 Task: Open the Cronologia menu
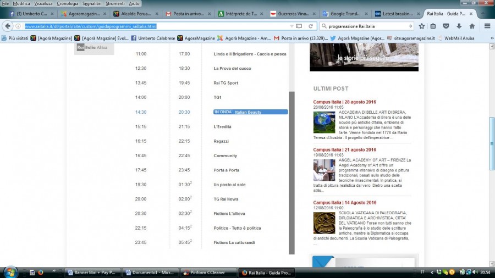68,3
